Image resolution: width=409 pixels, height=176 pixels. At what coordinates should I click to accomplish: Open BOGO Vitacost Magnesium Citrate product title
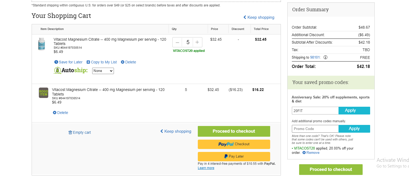[x=108, y=92]
